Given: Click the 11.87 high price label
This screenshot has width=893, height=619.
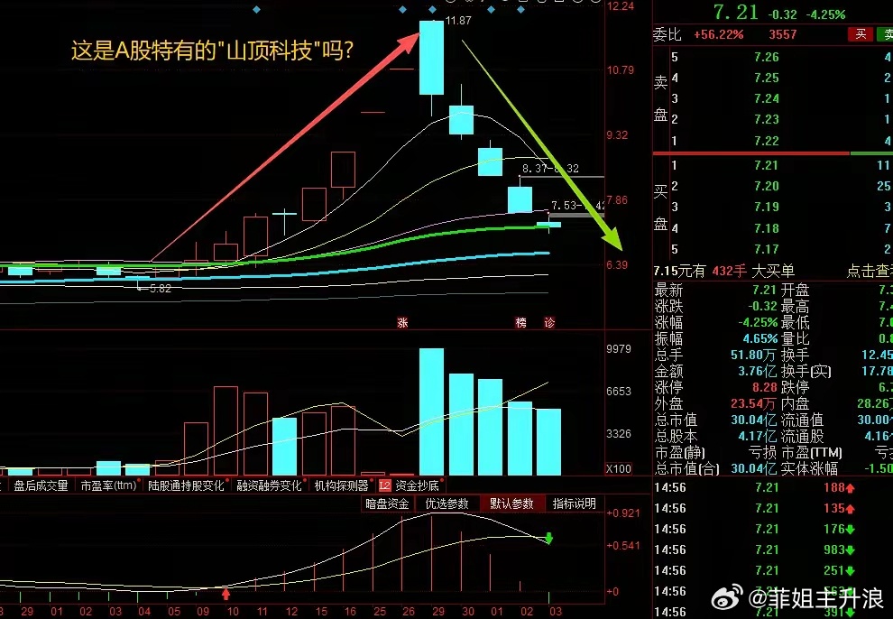Looking at the screenshot, I should [x=458, y=21].
